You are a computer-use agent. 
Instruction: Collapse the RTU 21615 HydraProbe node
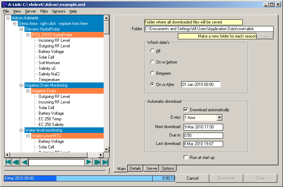[28, 35]
